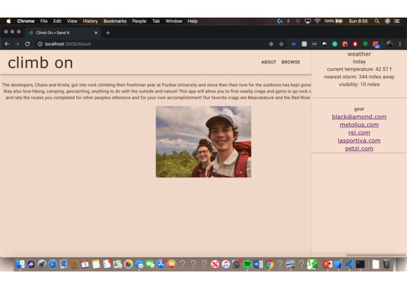Open the metolius.com gear link
407x289 pixels.
(359, 125)
